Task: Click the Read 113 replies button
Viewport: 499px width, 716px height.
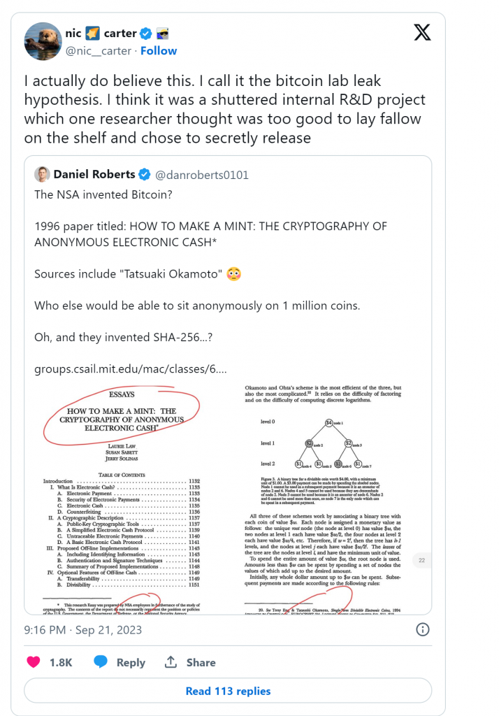Action: pyautogui.click(x=228, y=691)
